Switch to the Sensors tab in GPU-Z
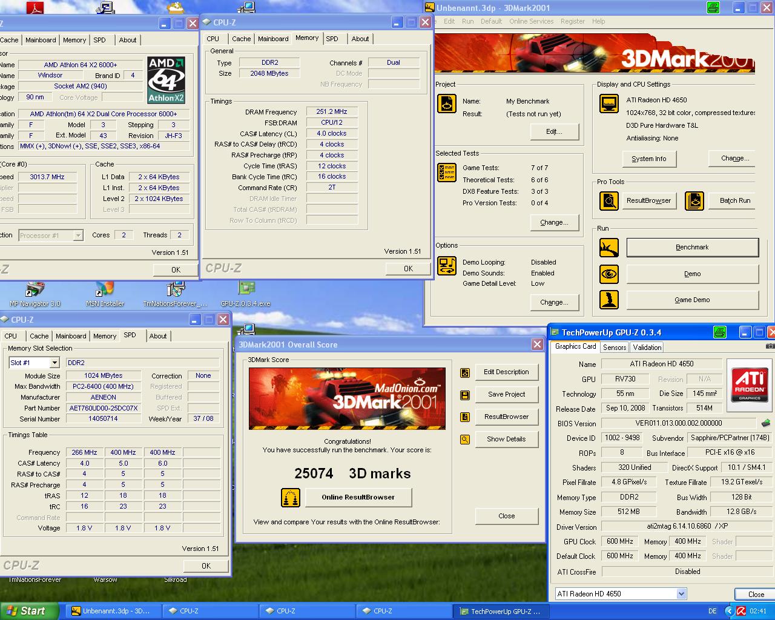Image resolution: width=775 pixels, height=620 pixels. tap(615, 348)
